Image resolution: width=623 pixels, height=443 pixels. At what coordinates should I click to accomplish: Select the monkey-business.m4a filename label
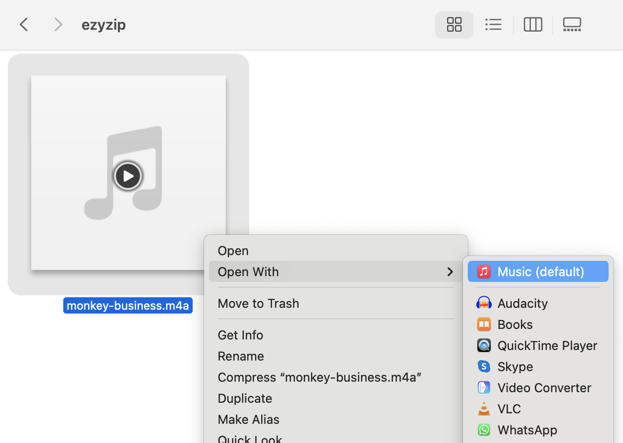127,305
